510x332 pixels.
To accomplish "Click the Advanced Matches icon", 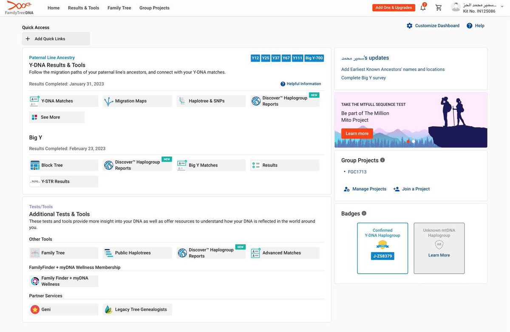I will click(x=255, y=253).
